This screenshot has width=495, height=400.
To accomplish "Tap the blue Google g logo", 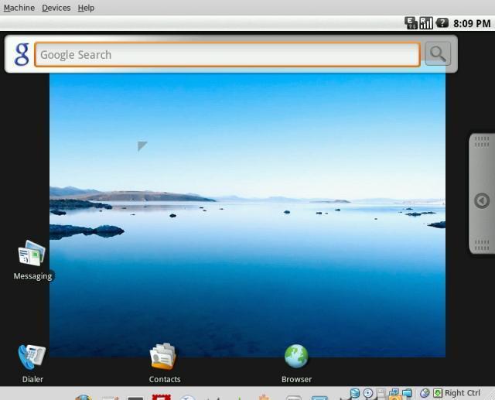I will pos(22,54).
